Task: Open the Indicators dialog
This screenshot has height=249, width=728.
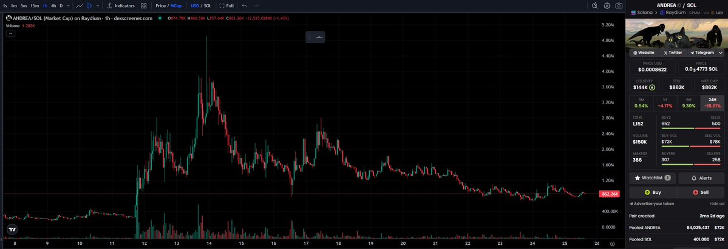Action: point(121,5)
